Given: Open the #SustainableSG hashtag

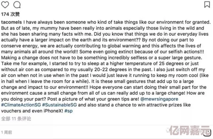Looking at the screenshot, I should pos(60,105).
